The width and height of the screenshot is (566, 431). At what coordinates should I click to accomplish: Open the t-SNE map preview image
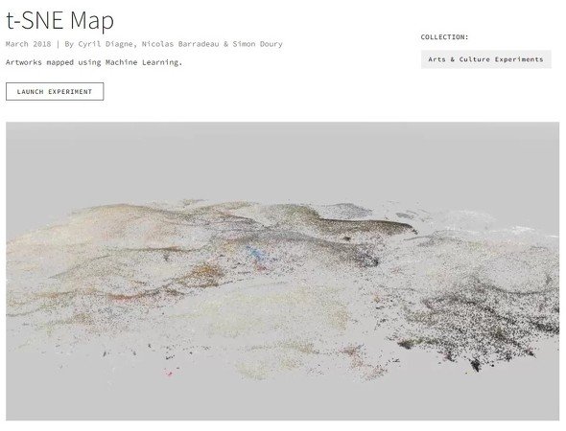283,271
